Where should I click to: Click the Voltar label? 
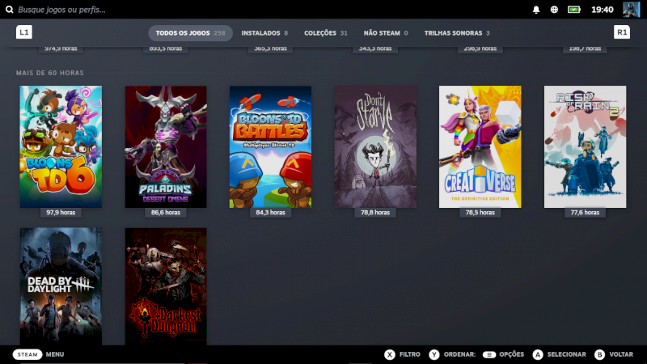[x=621, y=354]
